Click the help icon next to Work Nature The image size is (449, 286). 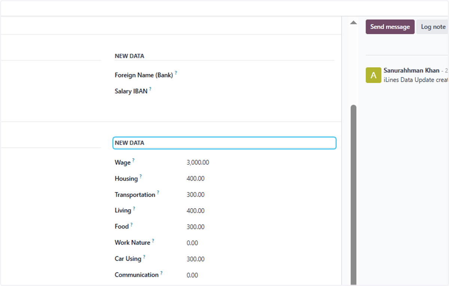153,241
